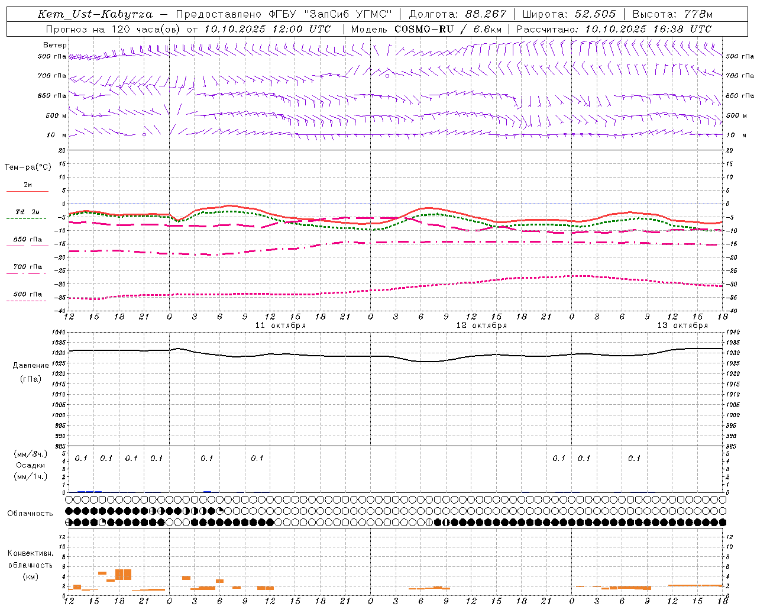Click the Рассчитано: 10.10.2025 16:38 UTC text

pos(614,29)
